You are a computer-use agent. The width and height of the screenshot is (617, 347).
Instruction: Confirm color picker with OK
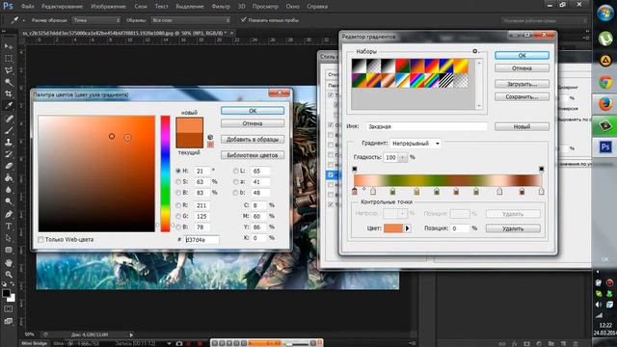coord(253,111)
